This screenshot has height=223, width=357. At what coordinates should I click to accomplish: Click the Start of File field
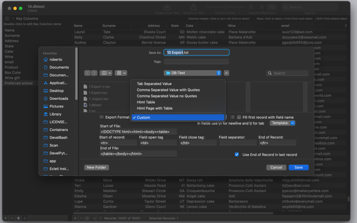[138, 132]
